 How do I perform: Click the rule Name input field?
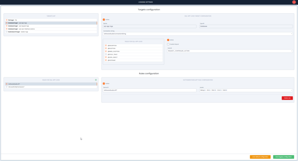pos(150,90)
